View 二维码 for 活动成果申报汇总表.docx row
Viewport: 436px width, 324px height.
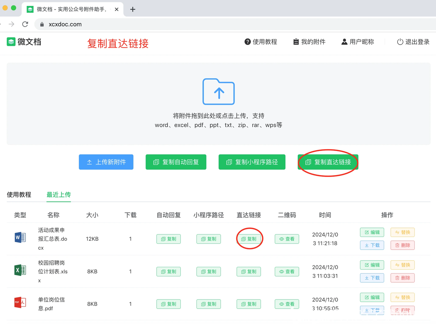(x=287, y=239)
